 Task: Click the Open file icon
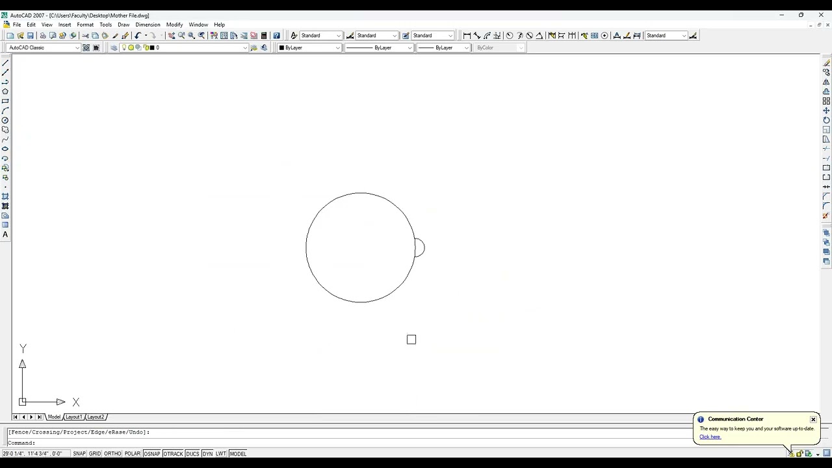(x=20, y=36)
